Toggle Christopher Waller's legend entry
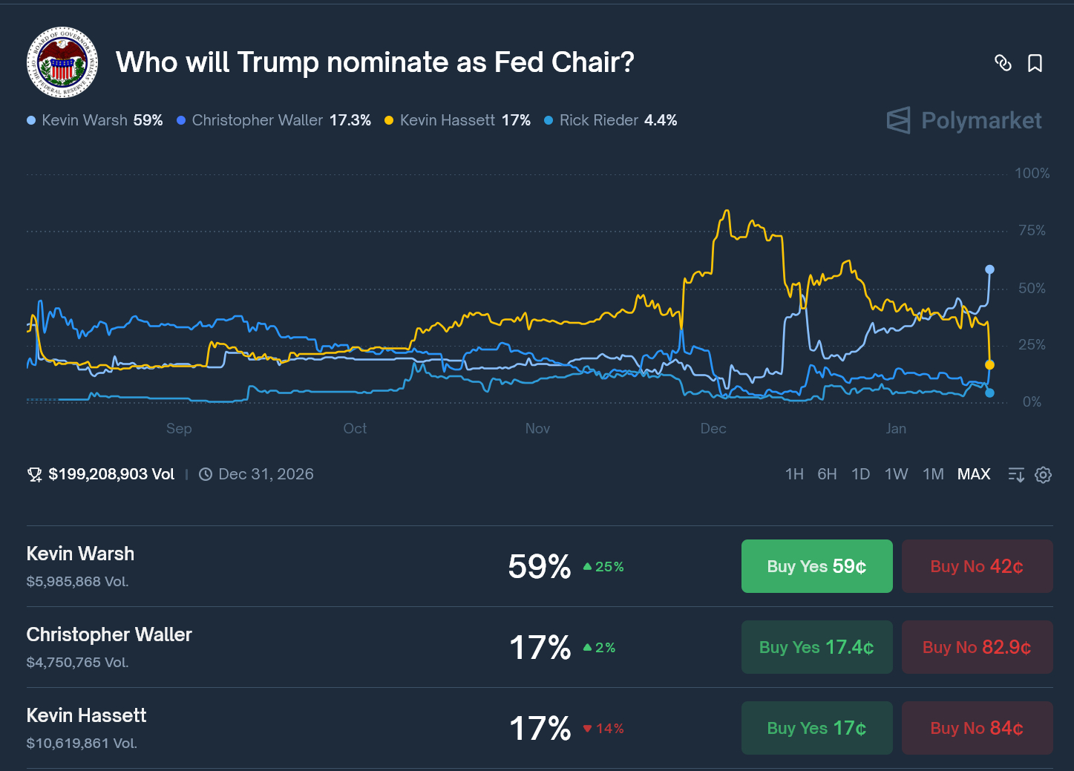The width and height of the screenshot is (1074, 771). pyautogui.click(x=257, y=119)
